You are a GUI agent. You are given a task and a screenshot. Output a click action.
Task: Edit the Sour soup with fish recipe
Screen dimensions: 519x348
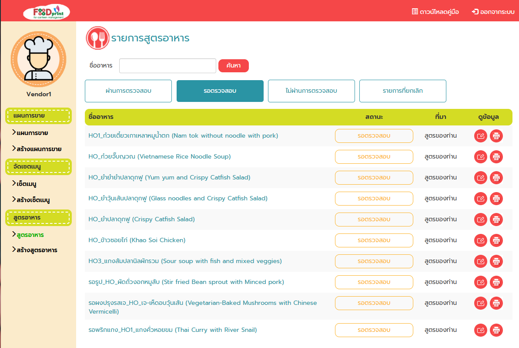coord(481,261)
